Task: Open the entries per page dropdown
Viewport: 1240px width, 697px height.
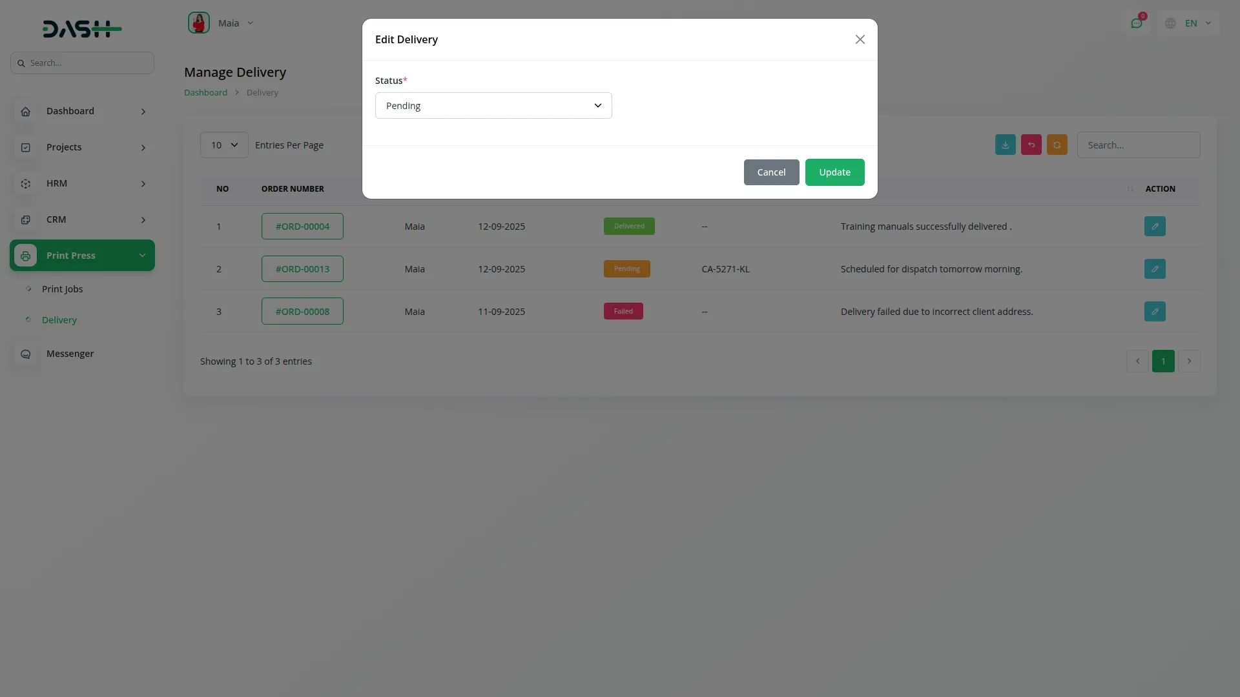Action: click(224, 145)
